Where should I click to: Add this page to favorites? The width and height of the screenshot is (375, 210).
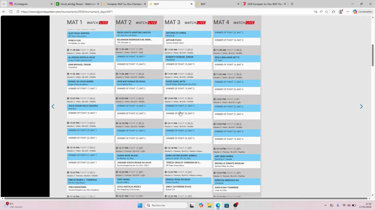click(327, 12)
